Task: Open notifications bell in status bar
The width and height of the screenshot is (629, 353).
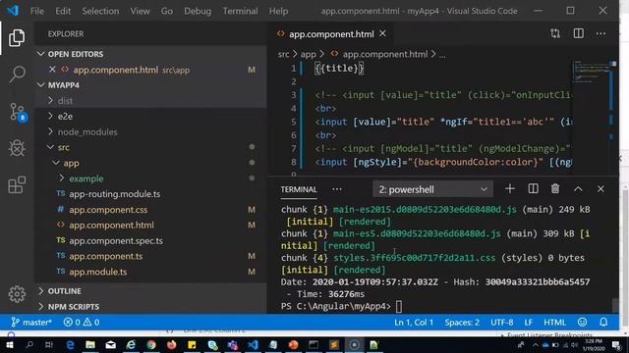Action: click(603, 323)
